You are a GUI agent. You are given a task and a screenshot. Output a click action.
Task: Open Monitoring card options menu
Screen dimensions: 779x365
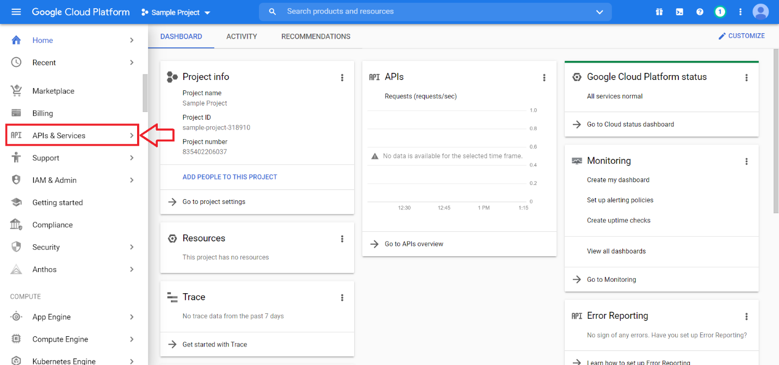click(746, 162)
